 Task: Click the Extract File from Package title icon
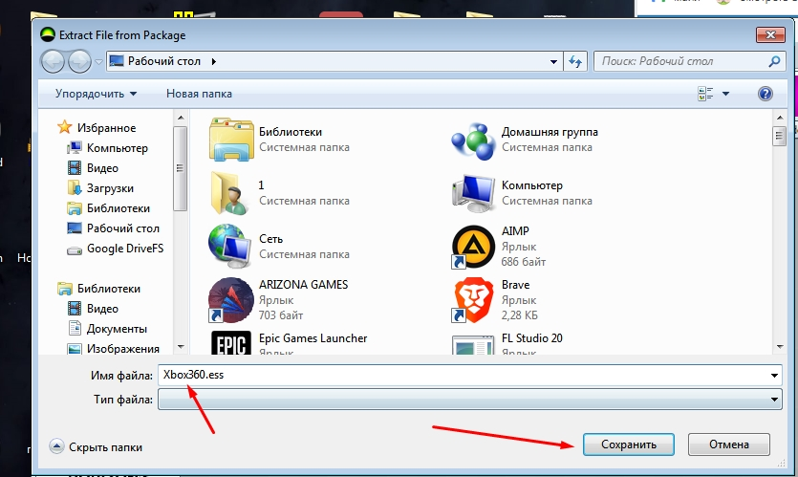pyautogui.click(x=48, y=34)
